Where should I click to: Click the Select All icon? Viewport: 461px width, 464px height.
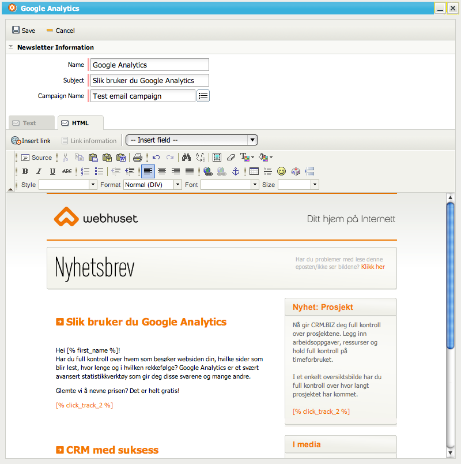[x=217, y=158]
